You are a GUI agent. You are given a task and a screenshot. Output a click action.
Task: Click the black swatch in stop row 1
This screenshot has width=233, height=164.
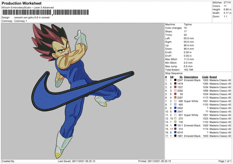pos(176,80)
